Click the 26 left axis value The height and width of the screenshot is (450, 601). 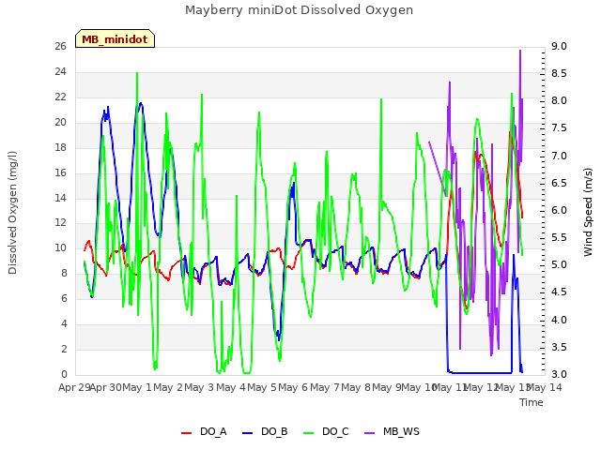(x=60, y=46)
